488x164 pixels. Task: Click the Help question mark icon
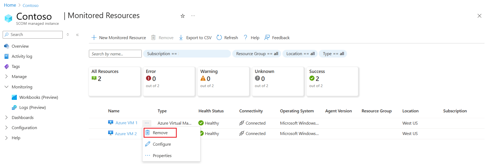point(245,38)
